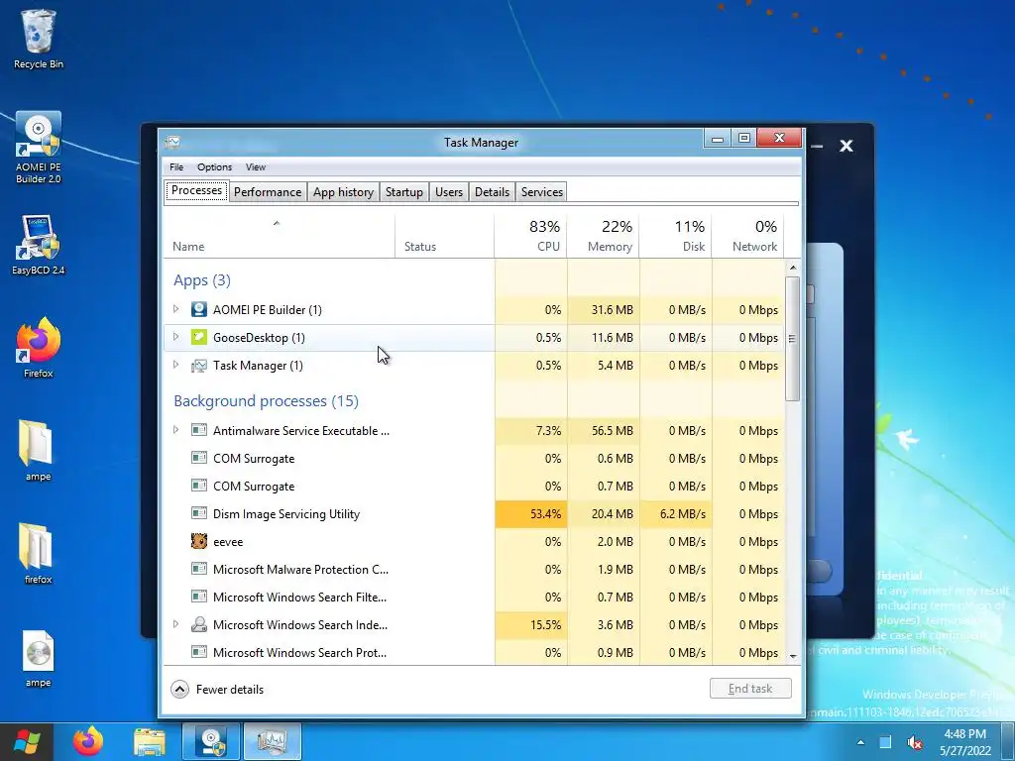
Task: Click the Task Manager title bar icon
Action: 172,143
